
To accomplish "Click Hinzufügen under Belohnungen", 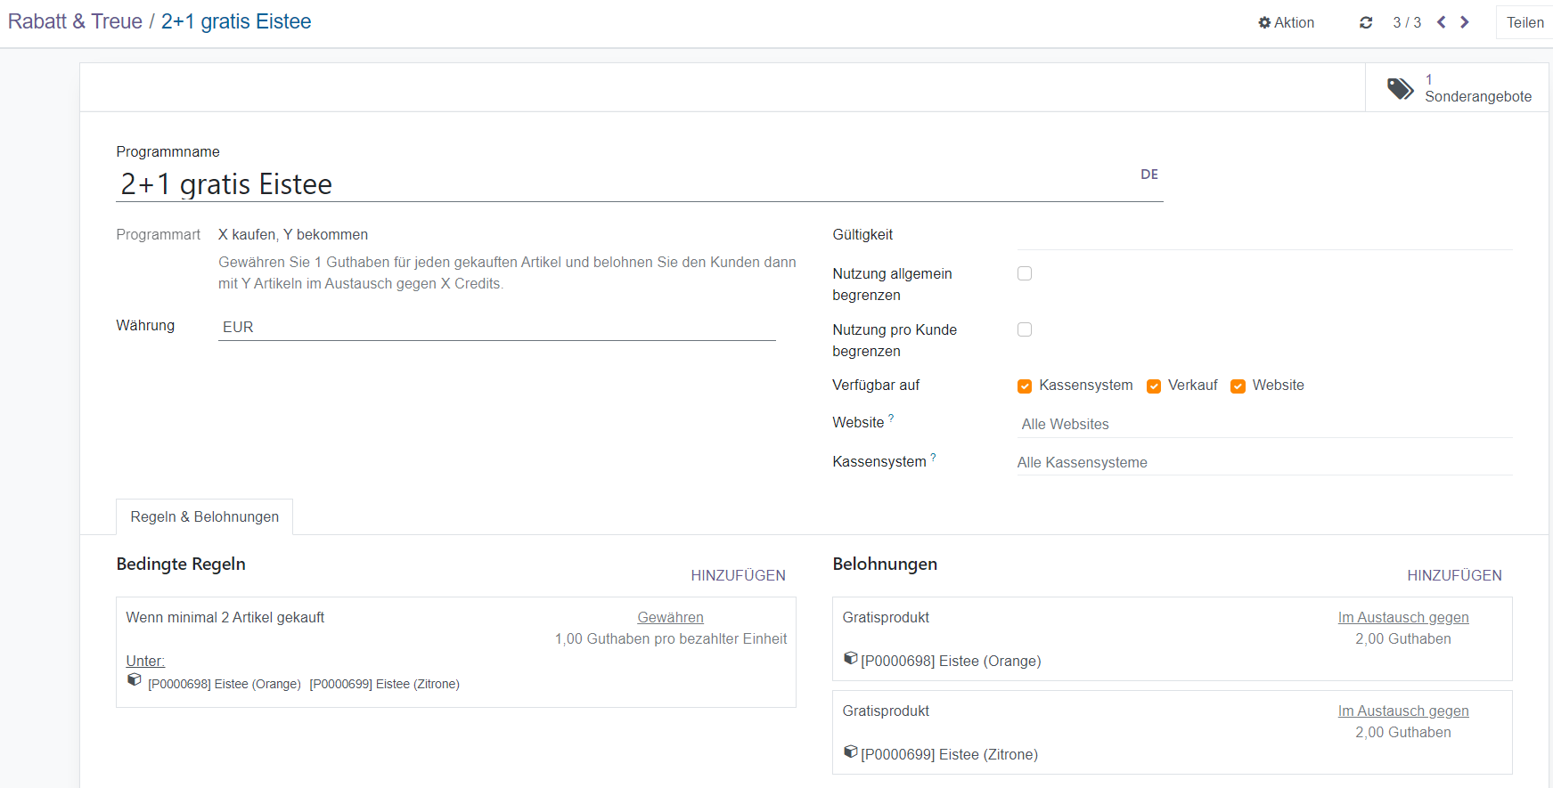I will [x=1454, y=575].
